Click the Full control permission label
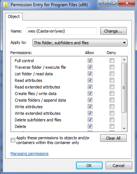 [x=24, y=61]
